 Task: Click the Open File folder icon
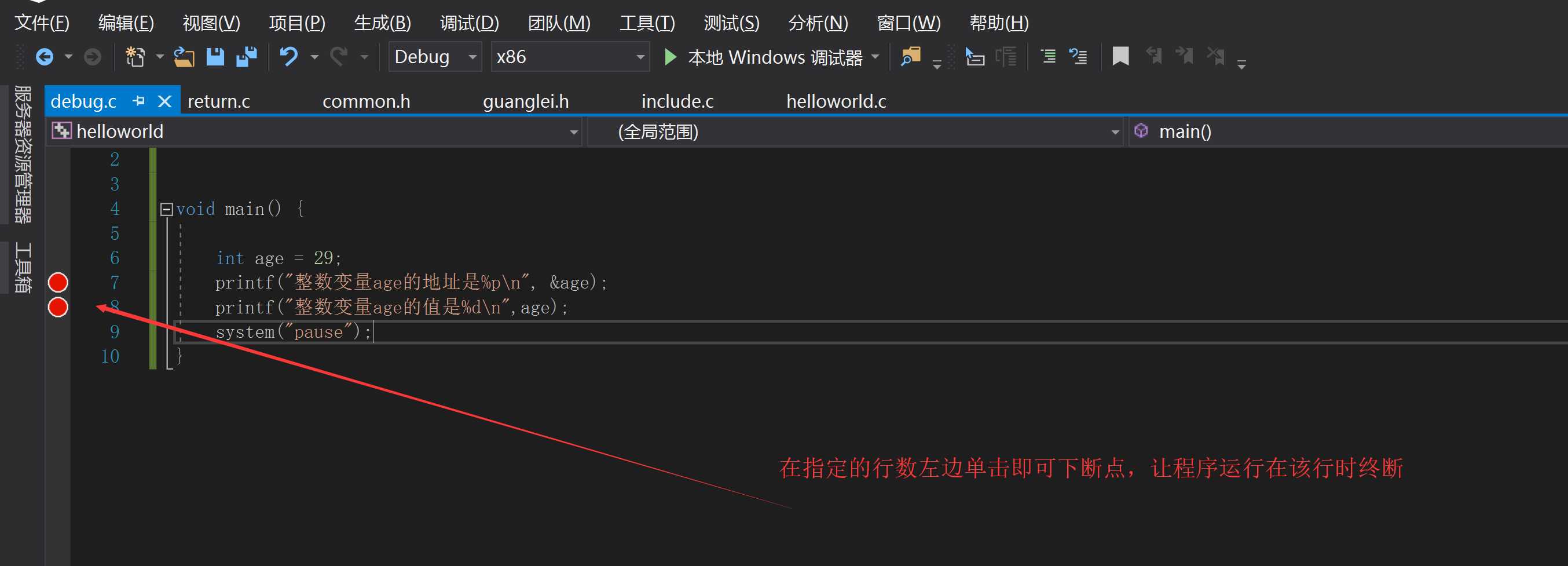point(184,57)
